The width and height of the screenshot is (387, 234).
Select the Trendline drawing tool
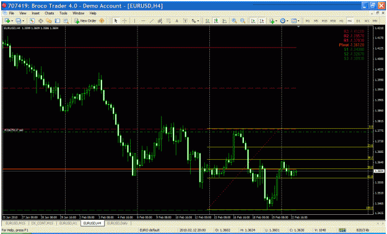[x=152, y=21]
